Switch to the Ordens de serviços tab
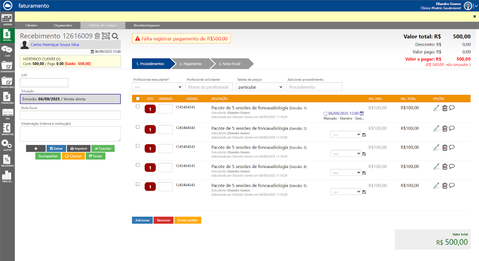 click(x=103, y=25)
